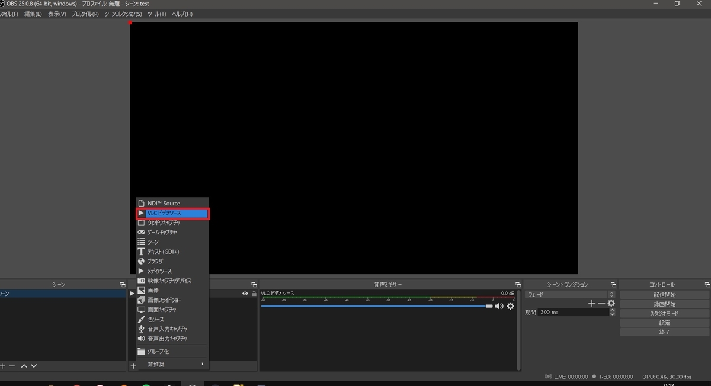Screen dimensions: 711x386
Task: Add a new scene with the plus icon
Action: [2, 366]
